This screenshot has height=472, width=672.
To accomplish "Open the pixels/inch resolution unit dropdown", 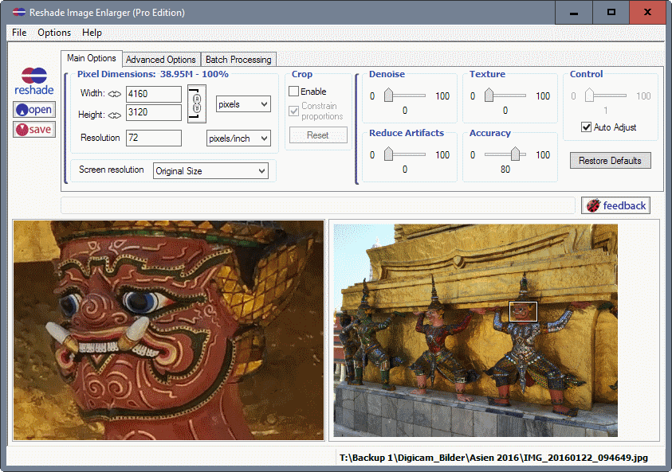I will coord(238,138).
